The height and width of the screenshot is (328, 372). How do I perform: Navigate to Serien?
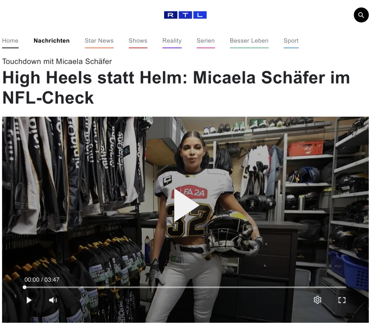(x=205, y=41)
